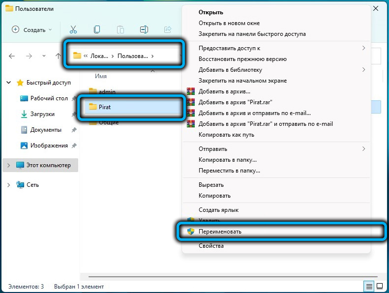Switch to details view in status bar
Image resolution: width=389 pixels, height=293 pixels.
369,286
